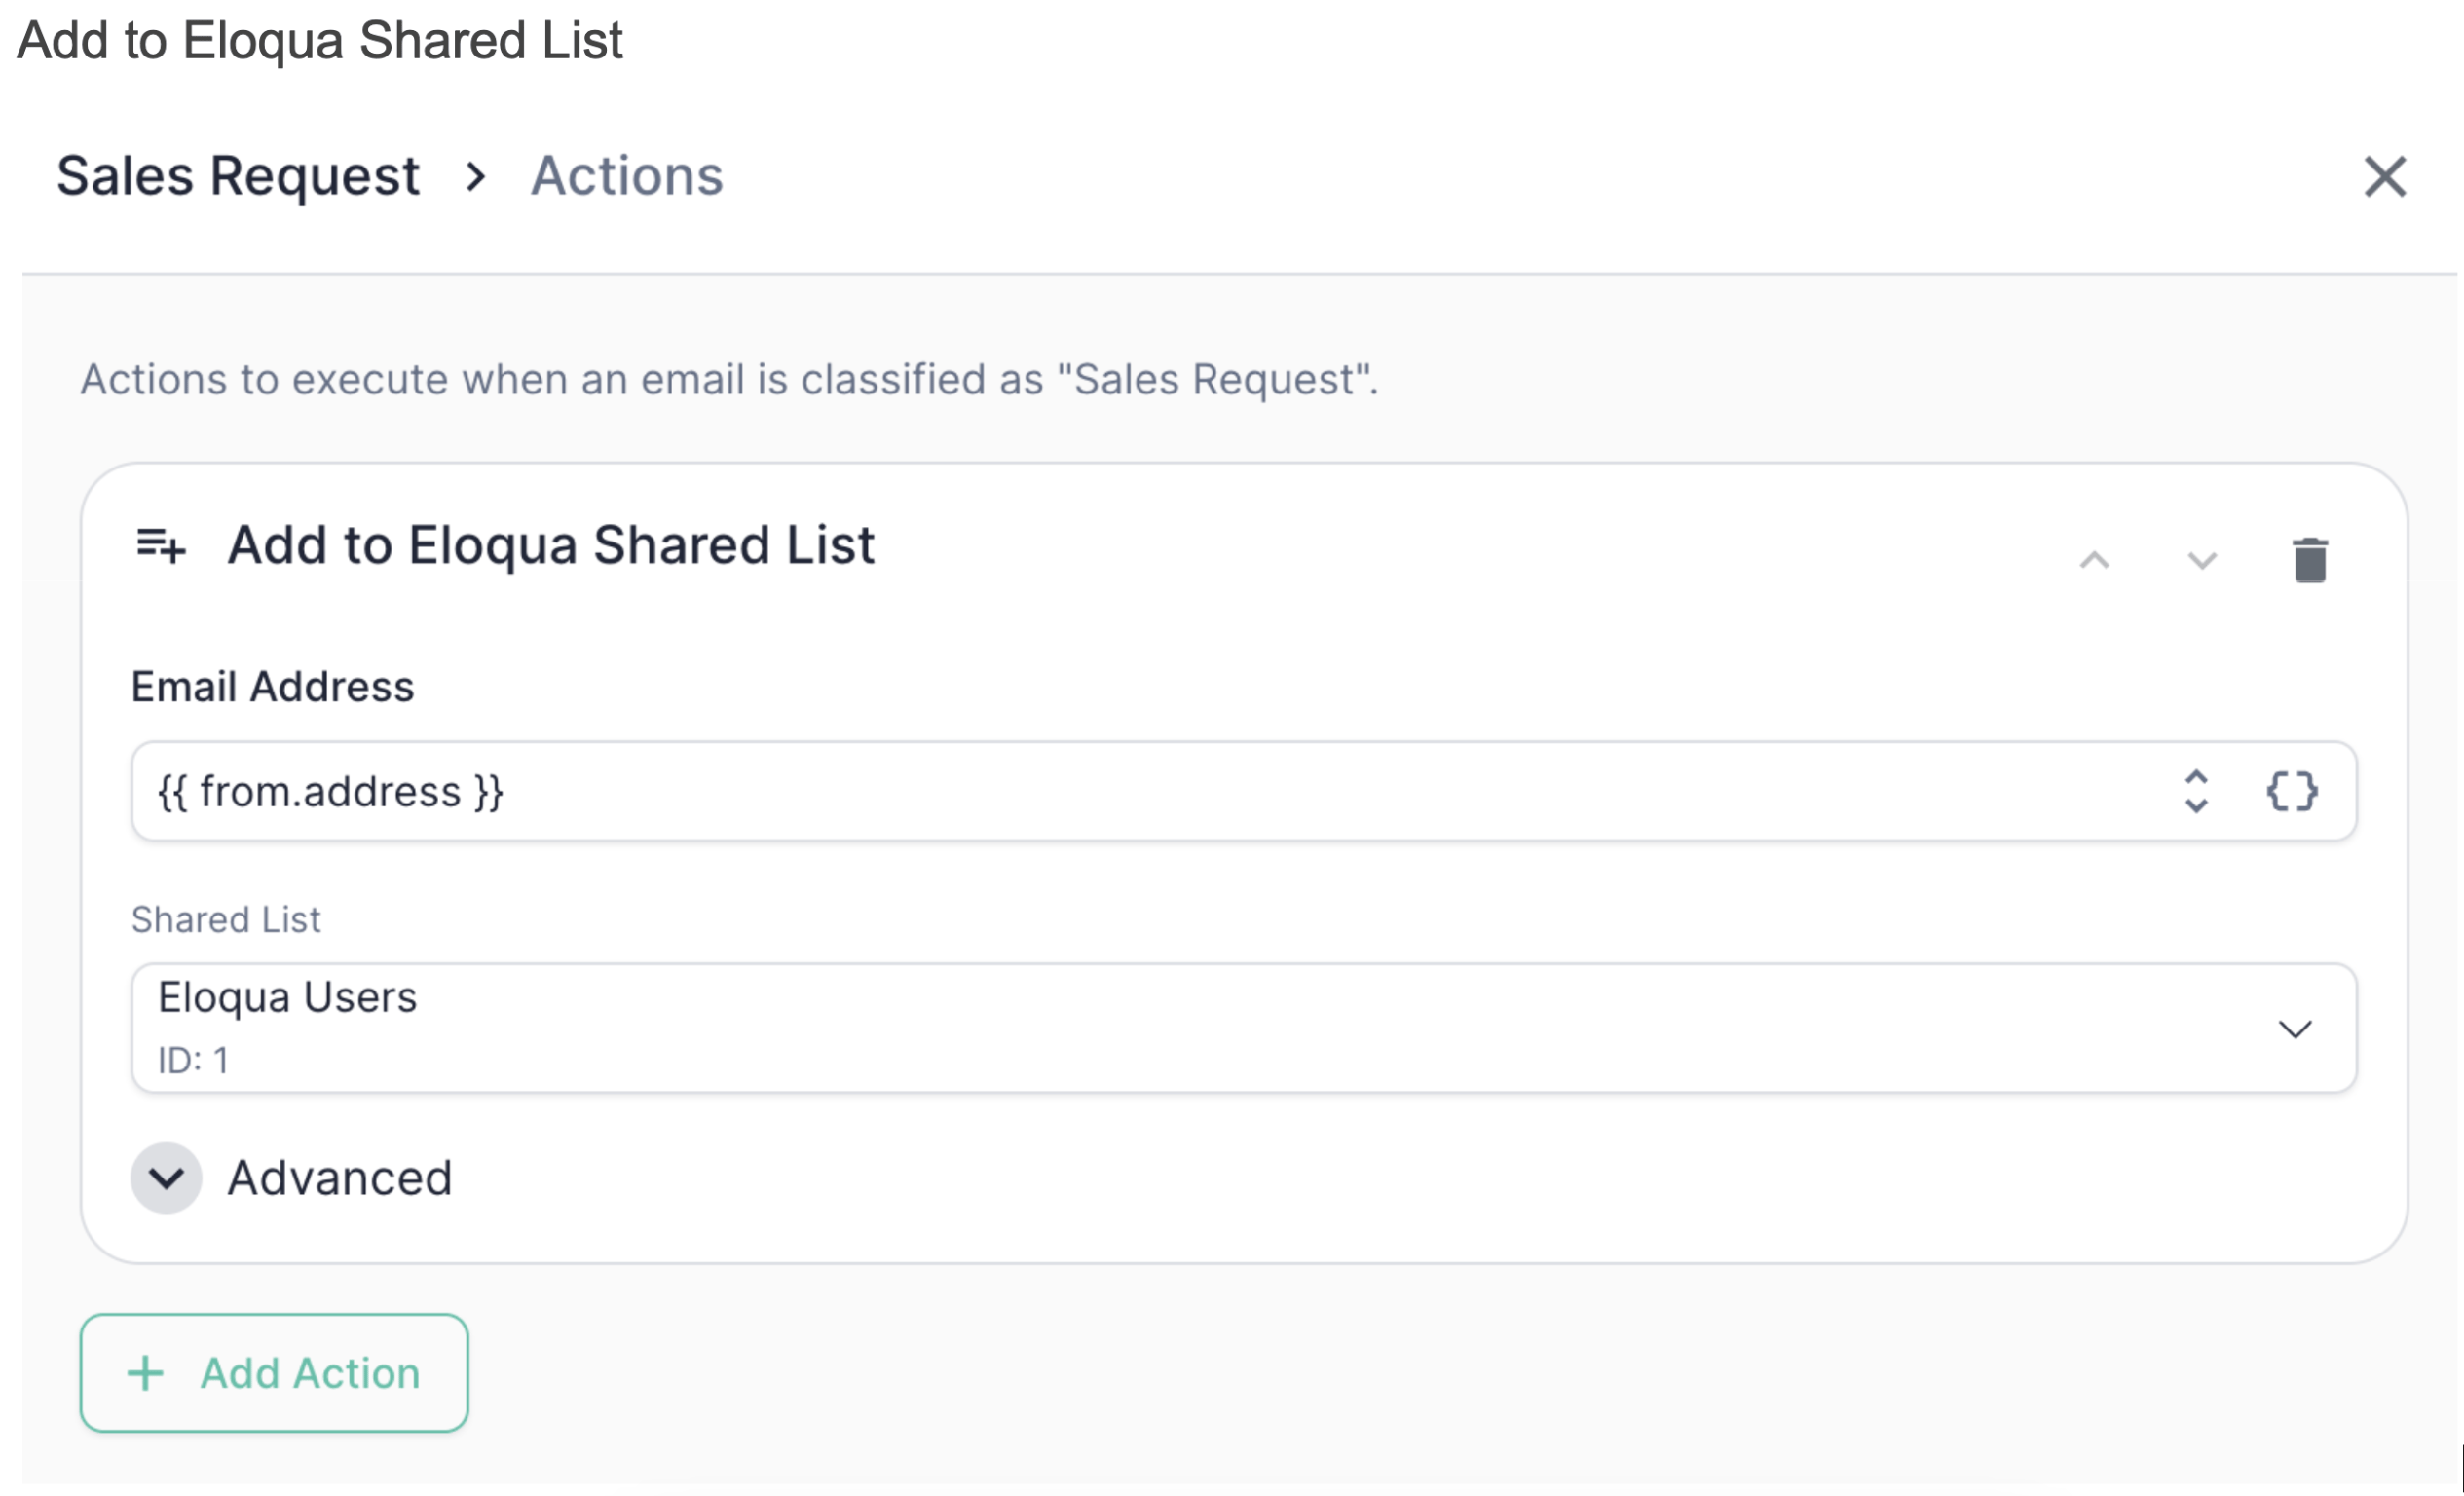Image resolution: width=2464 pixels, height=1496 pixels.
Task: Focus the from.address email input field
Action: click(x=1243, y=791)
